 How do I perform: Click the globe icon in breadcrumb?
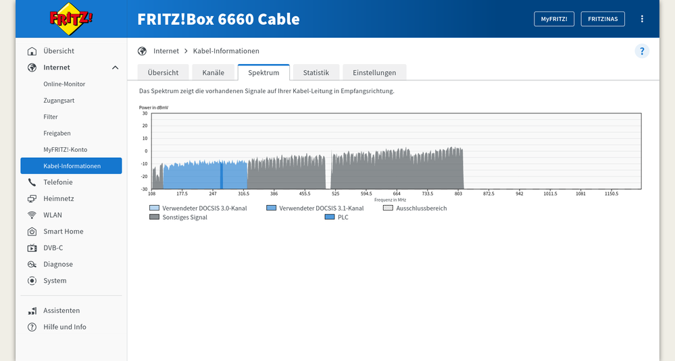click(x=142, y=51)
